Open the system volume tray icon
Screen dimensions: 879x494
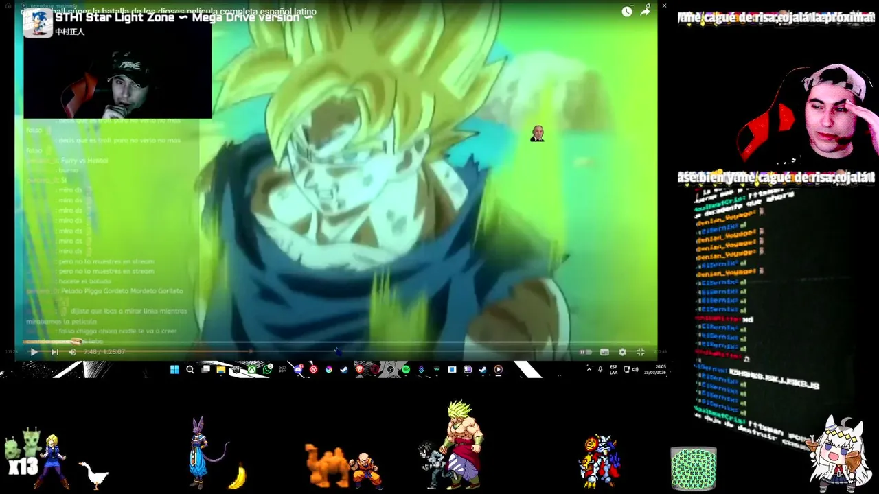coord(635,369)
